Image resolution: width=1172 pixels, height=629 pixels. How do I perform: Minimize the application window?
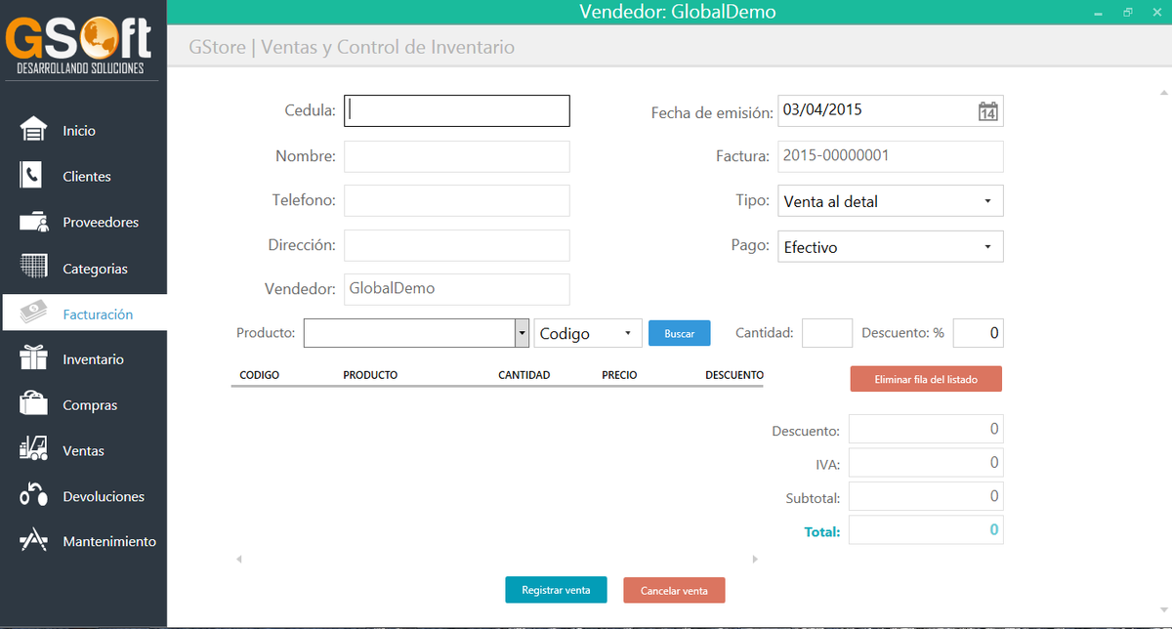1100,13
